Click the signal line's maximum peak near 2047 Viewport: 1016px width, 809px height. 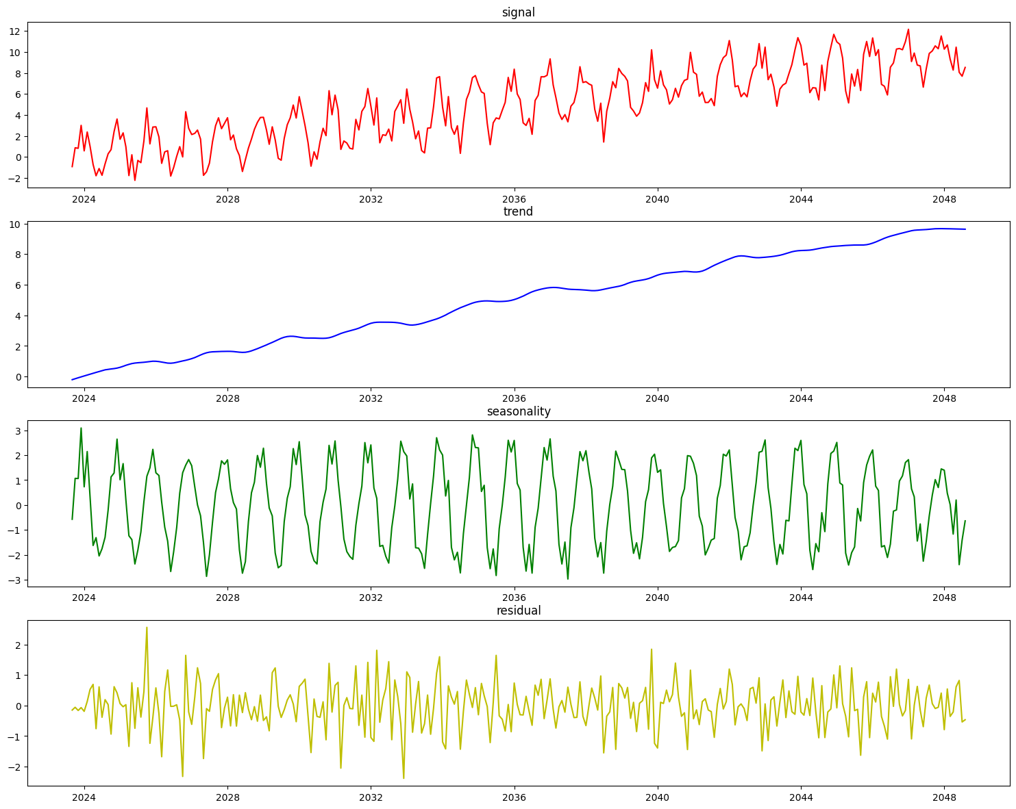pyautogui.click(x=908, y=29)
